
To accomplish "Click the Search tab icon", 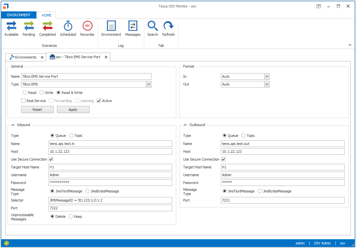I will (x=152, y=29).
